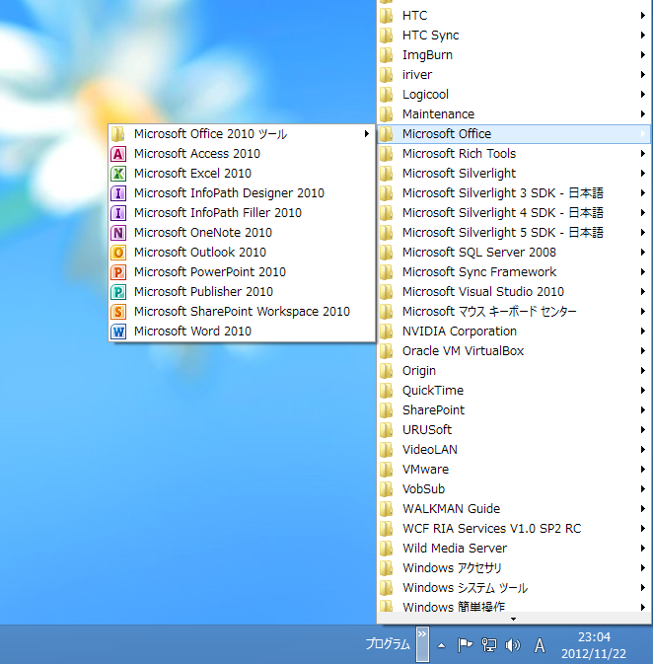Click the PowerPoint 2010 icon
The width and height of the screenshot is (653, 664).
[118, 272]
